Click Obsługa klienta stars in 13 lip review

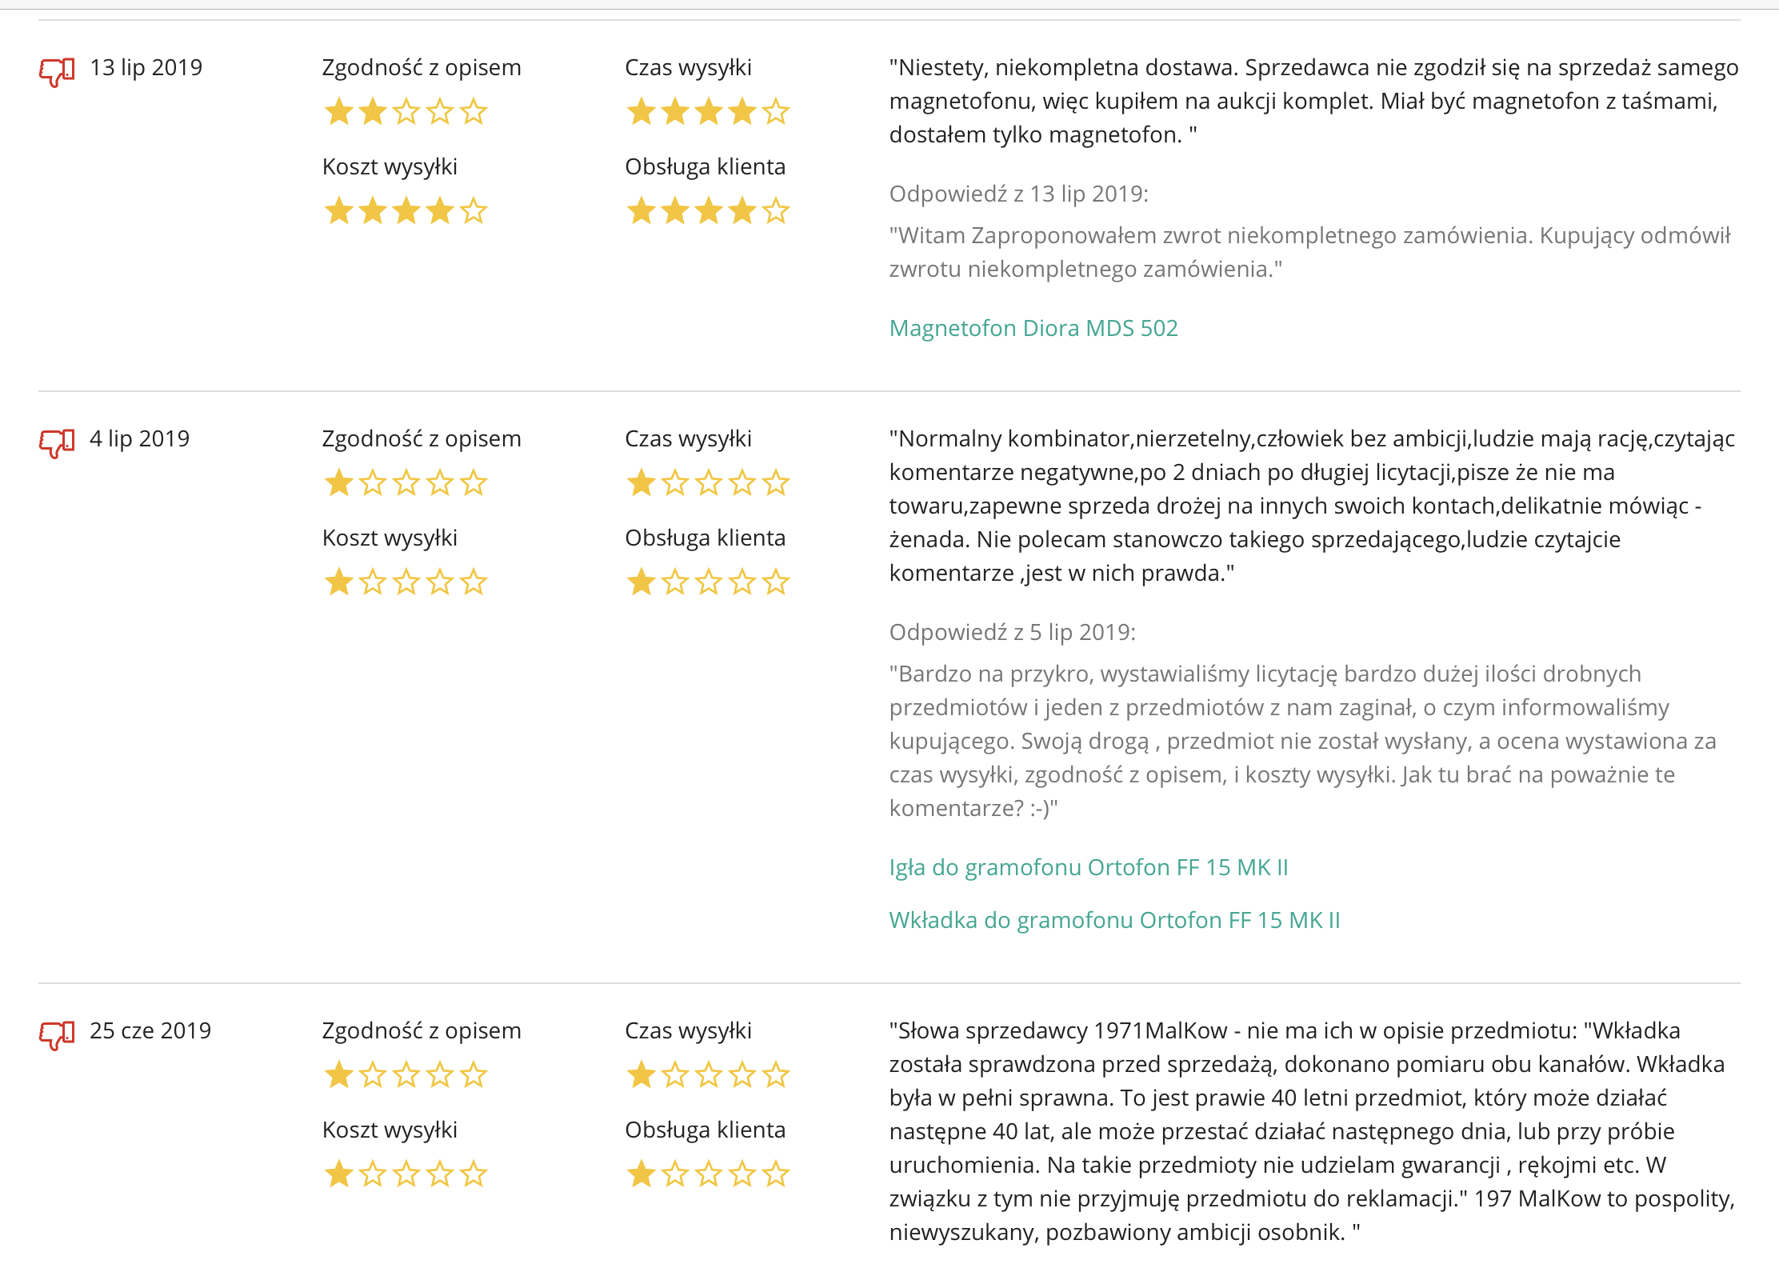pos(708,211)
